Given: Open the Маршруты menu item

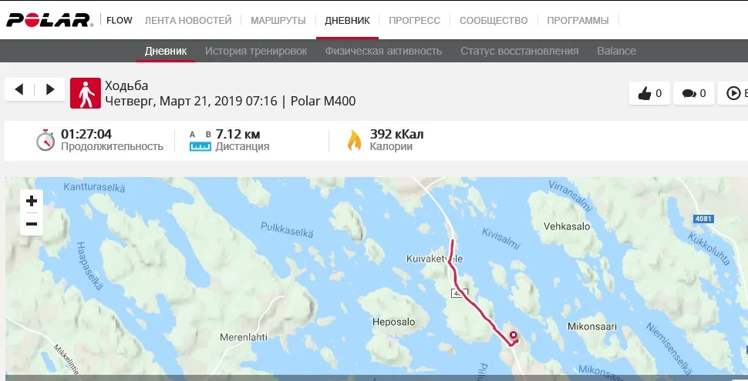Looking at the screenshot, I should [x=278, y=21].
